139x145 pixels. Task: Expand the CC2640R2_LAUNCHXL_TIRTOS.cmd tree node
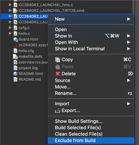point(10,10)
